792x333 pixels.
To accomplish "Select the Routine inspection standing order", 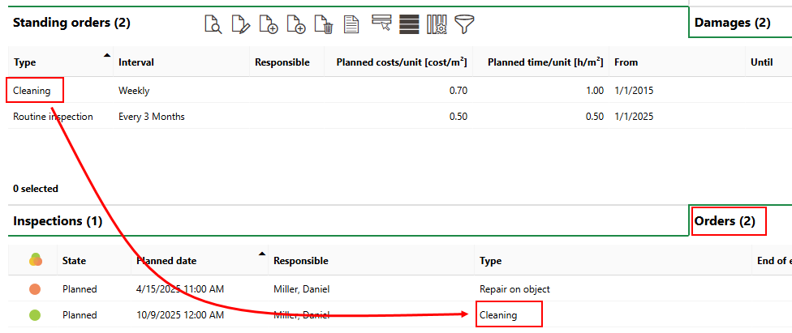I will coord(53,117).
